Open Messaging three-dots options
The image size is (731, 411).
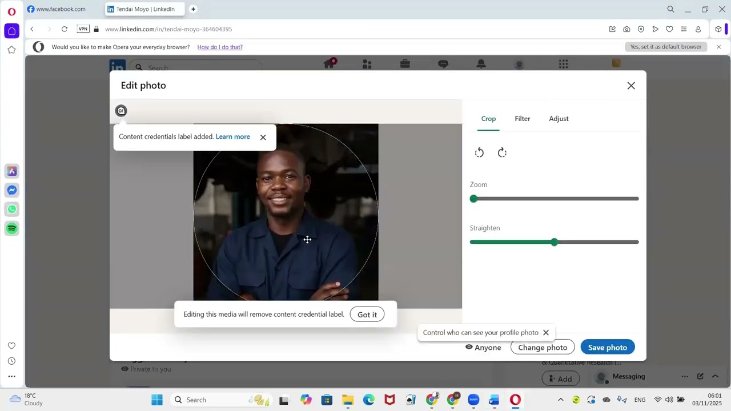pos(685,377)
